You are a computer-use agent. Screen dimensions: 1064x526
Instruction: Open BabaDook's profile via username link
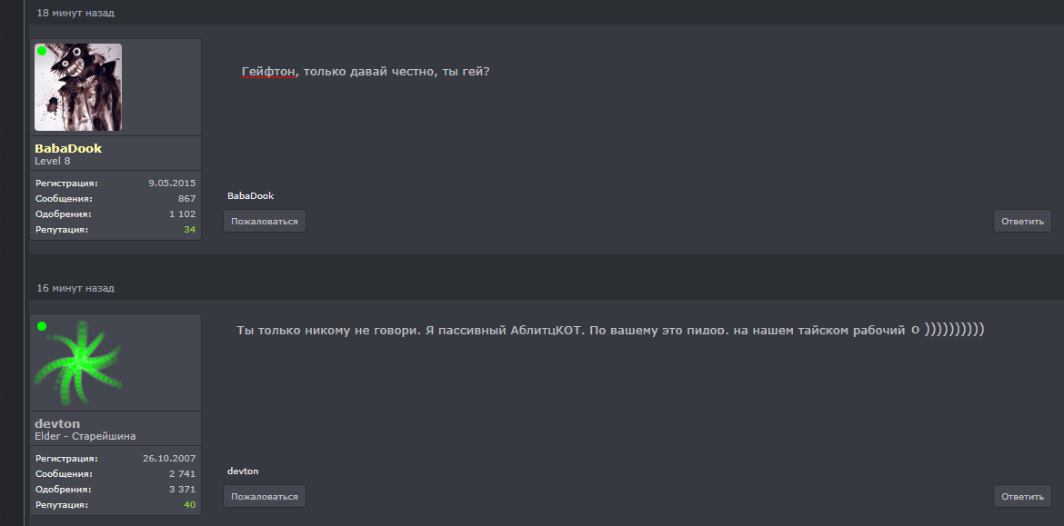pyautogui.click(x=68, y=148)
